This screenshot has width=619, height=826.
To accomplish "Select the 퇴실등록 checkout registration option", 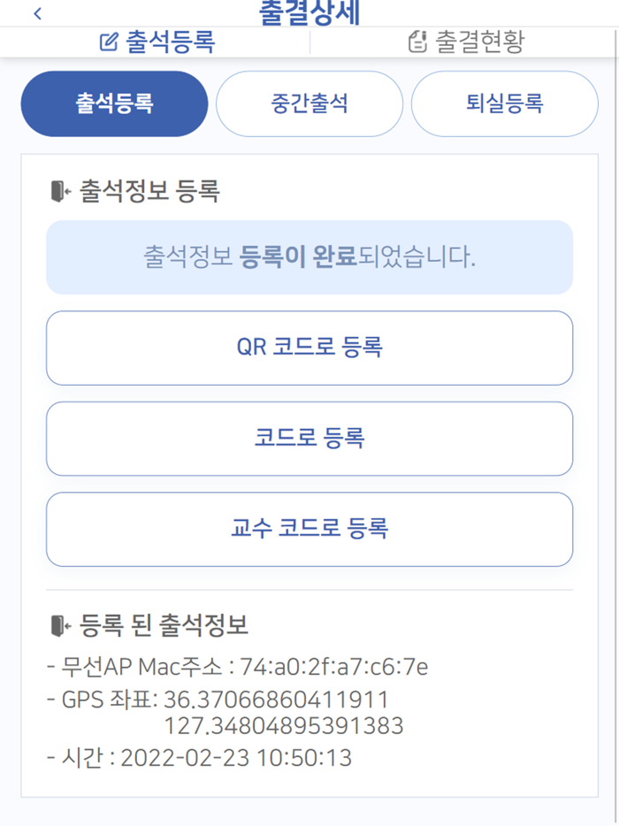I will 504,103.
